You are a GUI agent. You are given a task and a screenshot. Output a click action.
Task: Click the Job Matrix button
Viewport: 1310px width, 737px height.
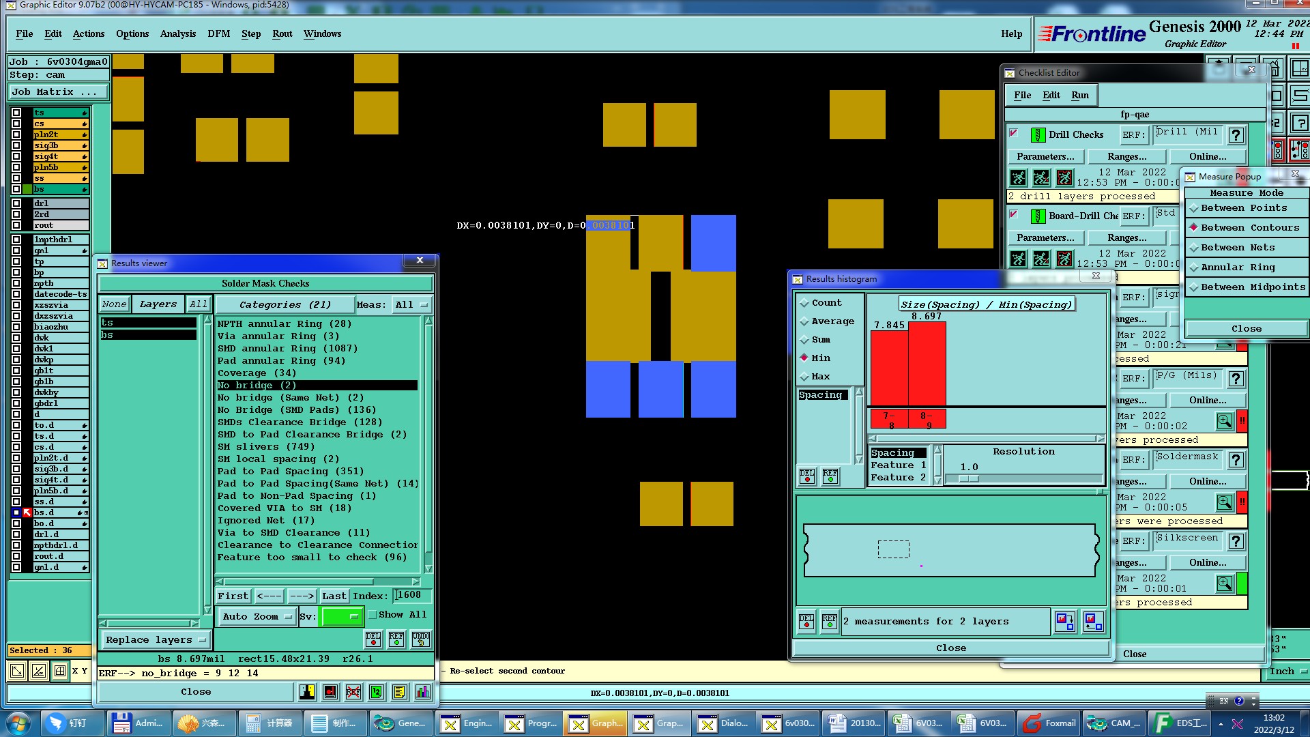click(58, 92)
